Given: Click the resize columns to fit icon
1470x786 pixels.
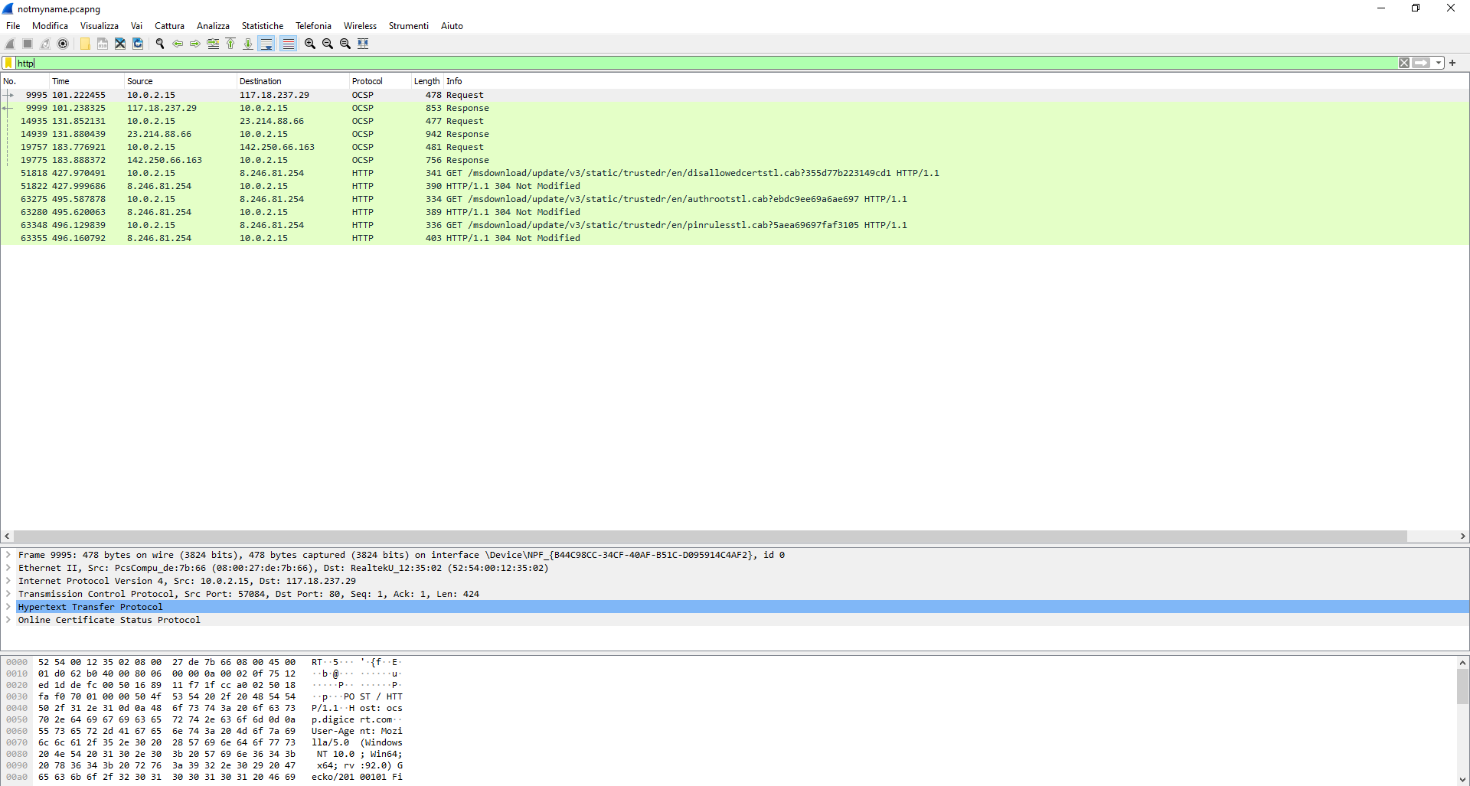Looking at the screenshot, I should [364, 44].
